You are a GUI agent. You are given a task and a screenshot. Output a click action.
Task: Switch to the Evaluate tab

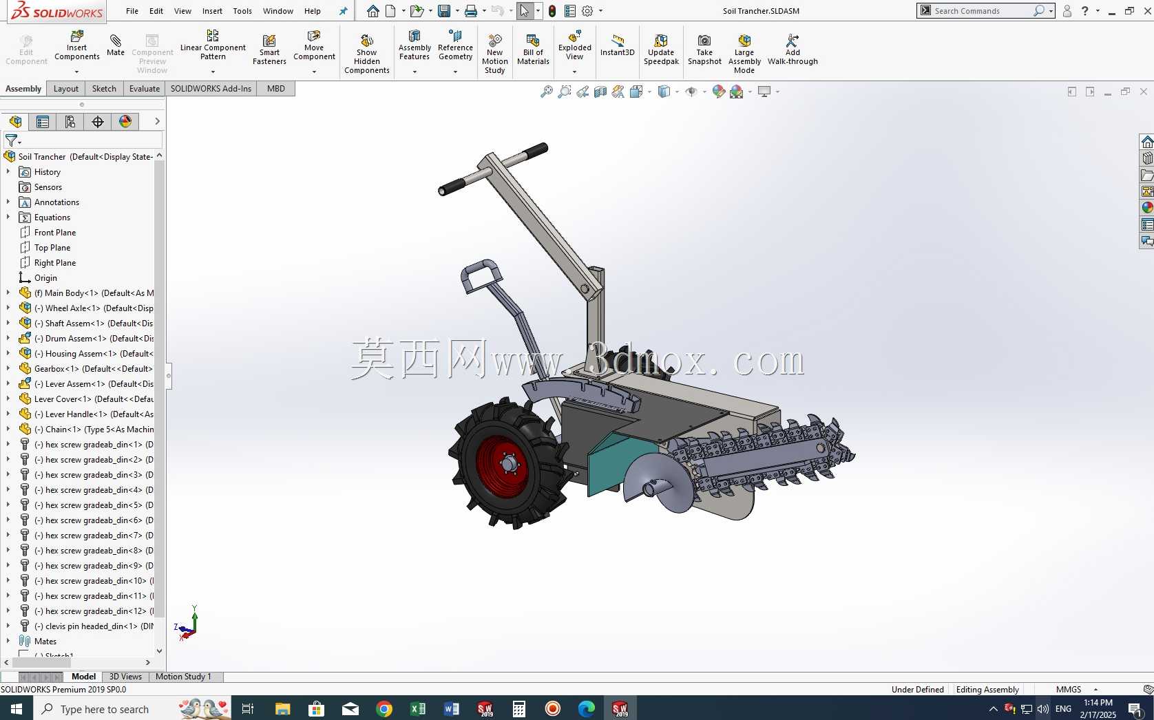click(x=145, y=89)
